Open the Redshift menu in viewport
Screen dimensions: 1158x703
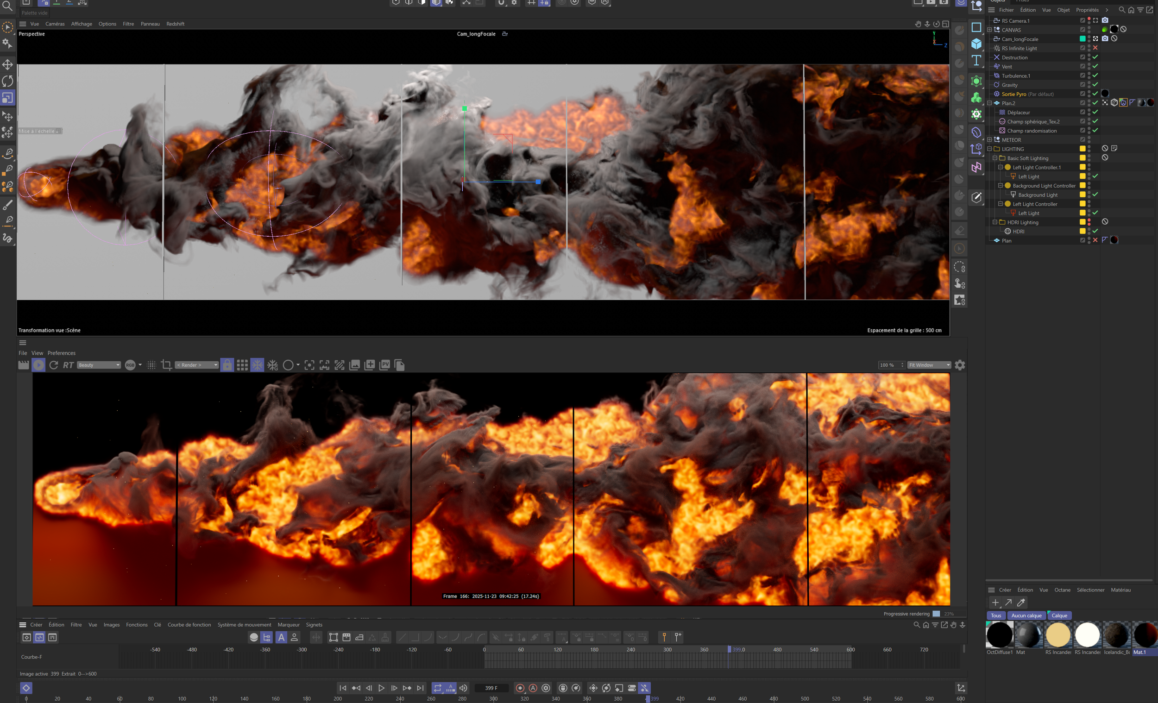pos(175,24)
